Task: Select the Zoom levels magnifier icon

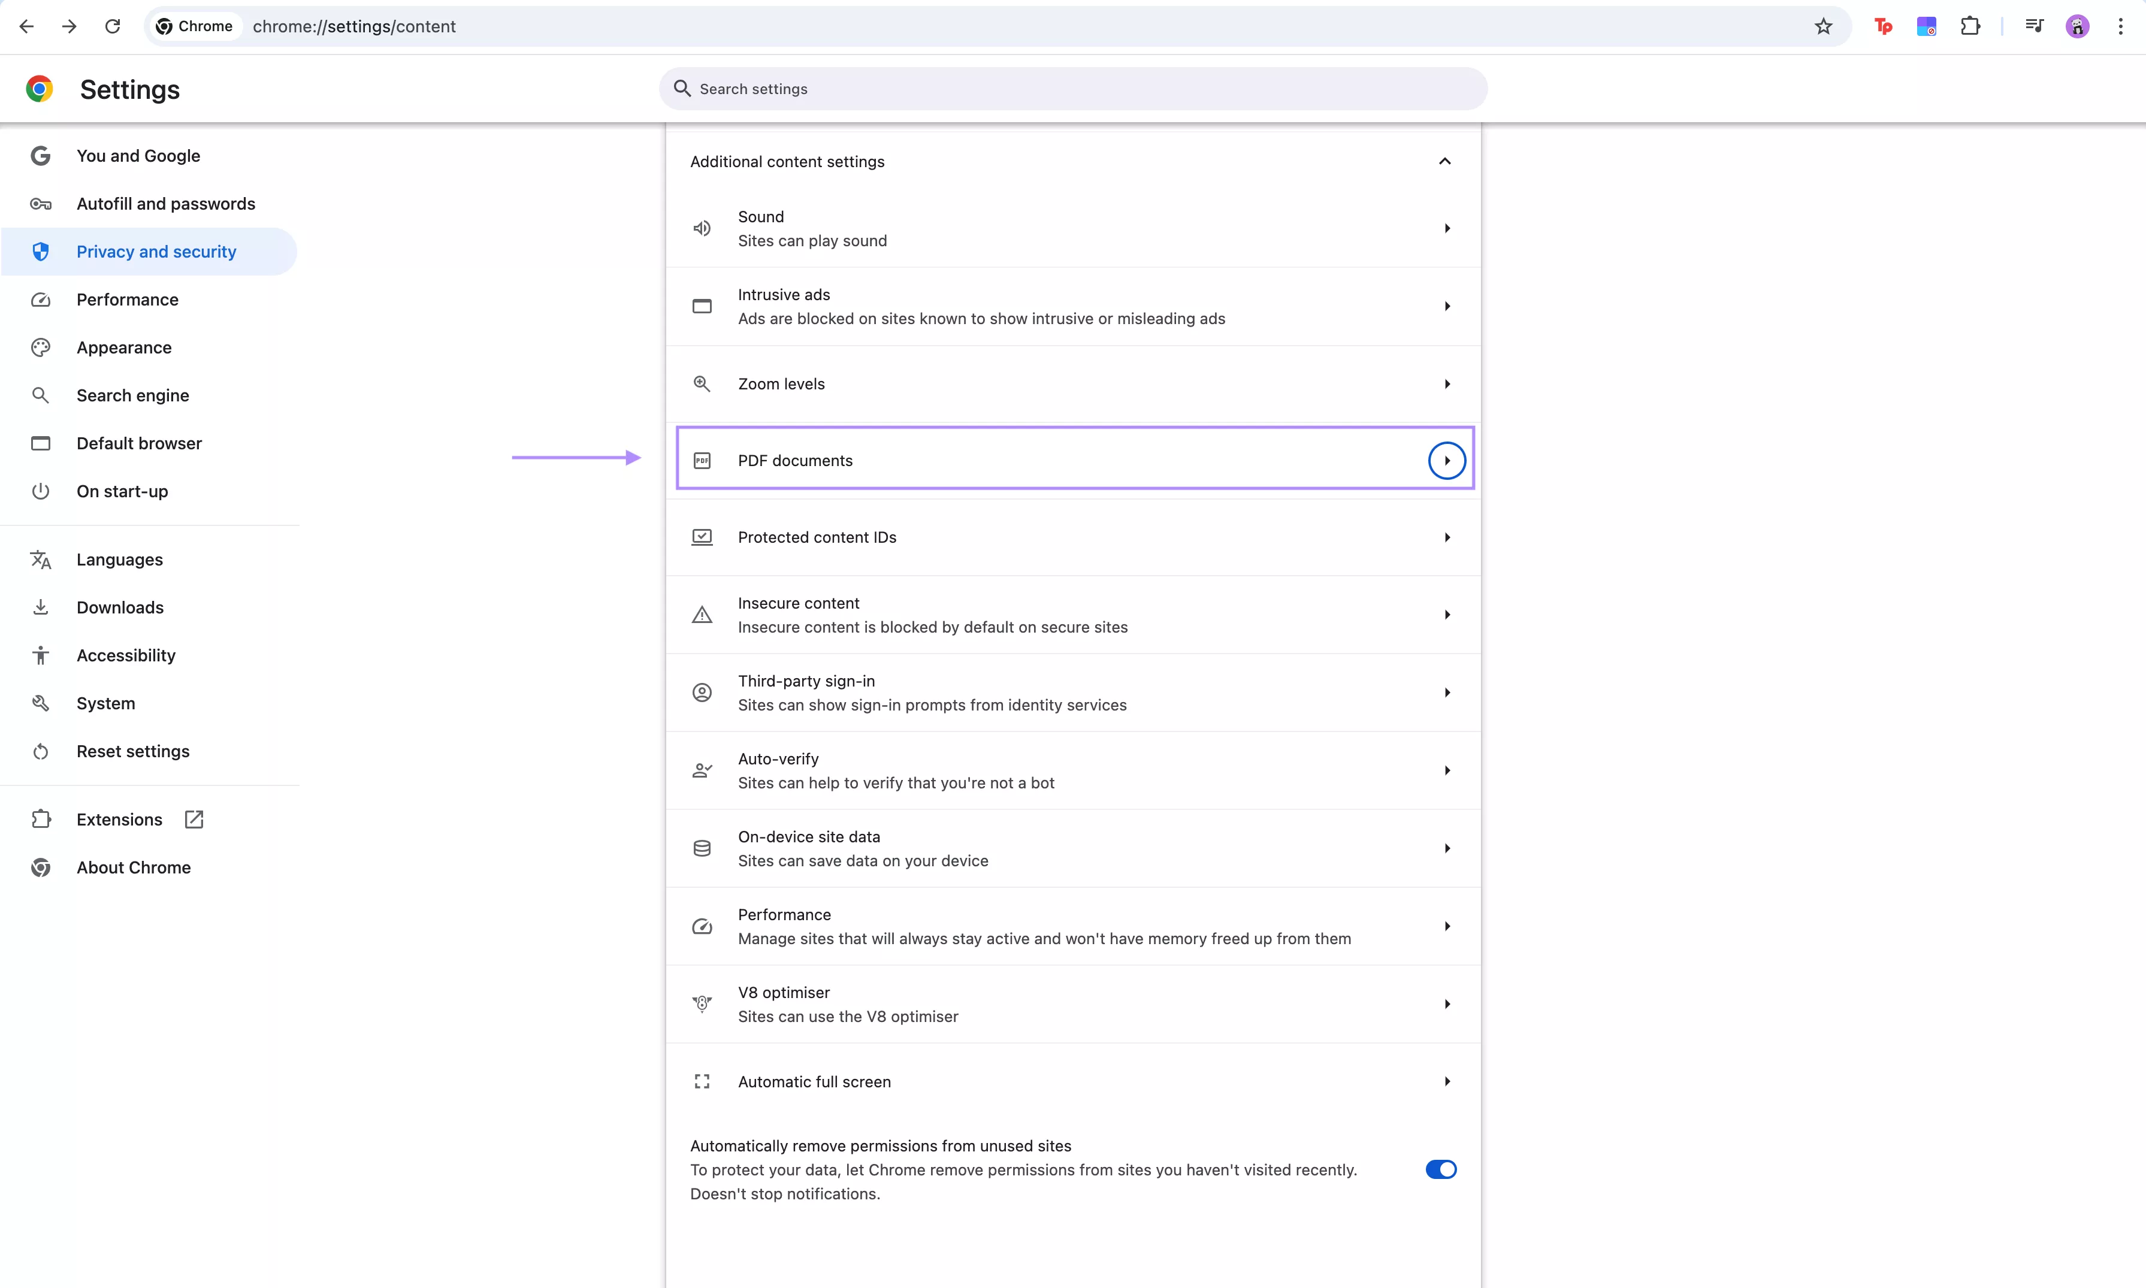Action: coord(702,383)
